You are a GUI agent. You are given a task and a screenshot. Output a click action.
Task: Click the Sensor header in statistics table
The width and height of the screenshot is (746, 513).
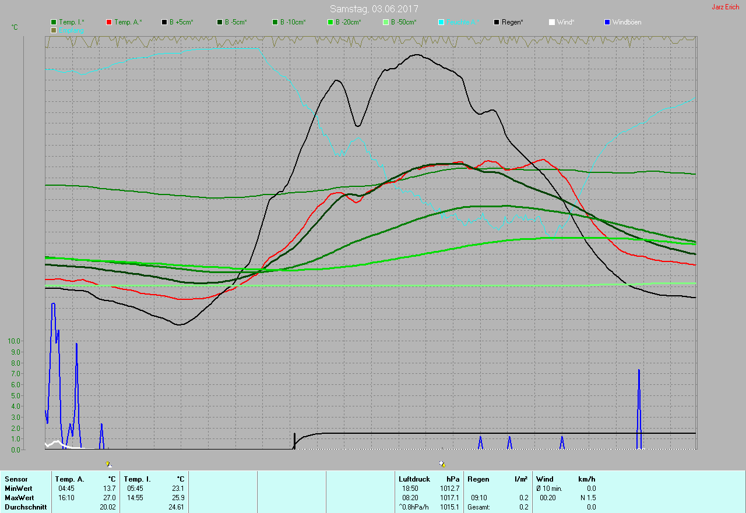[16, 479]
